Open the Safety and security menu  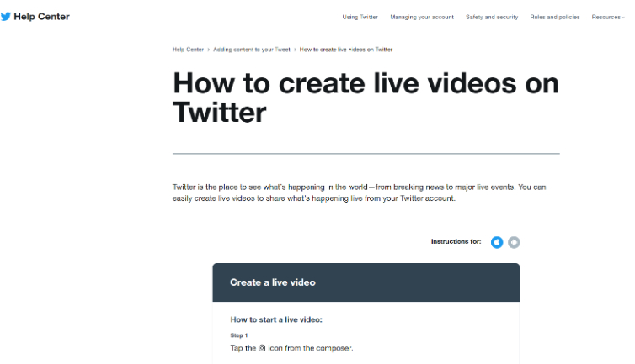tap(492, 17)
